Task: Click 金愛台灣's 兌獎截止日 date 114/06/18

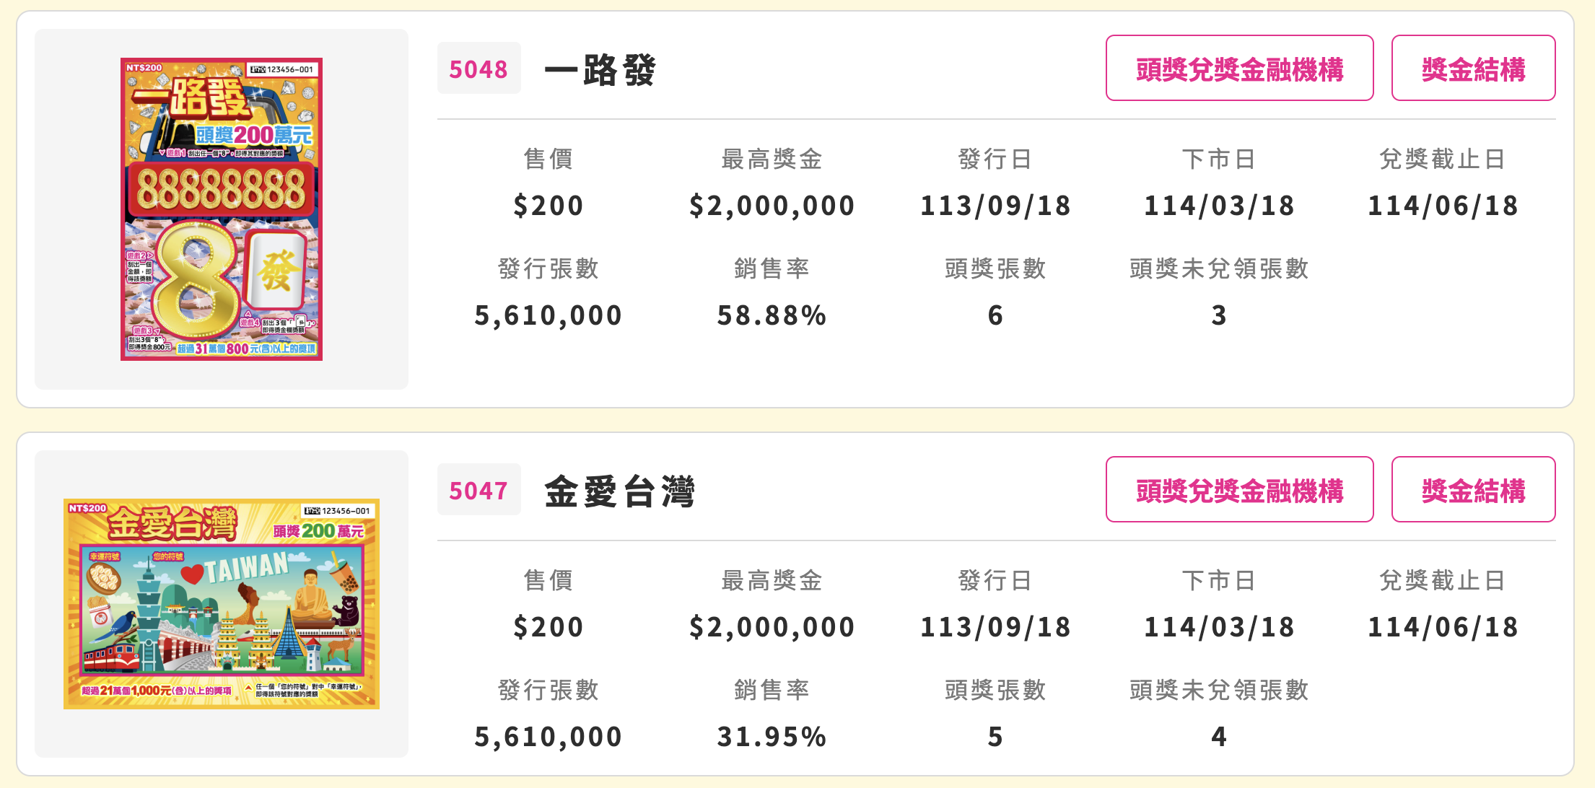Action: click(x=1443, y=627)
